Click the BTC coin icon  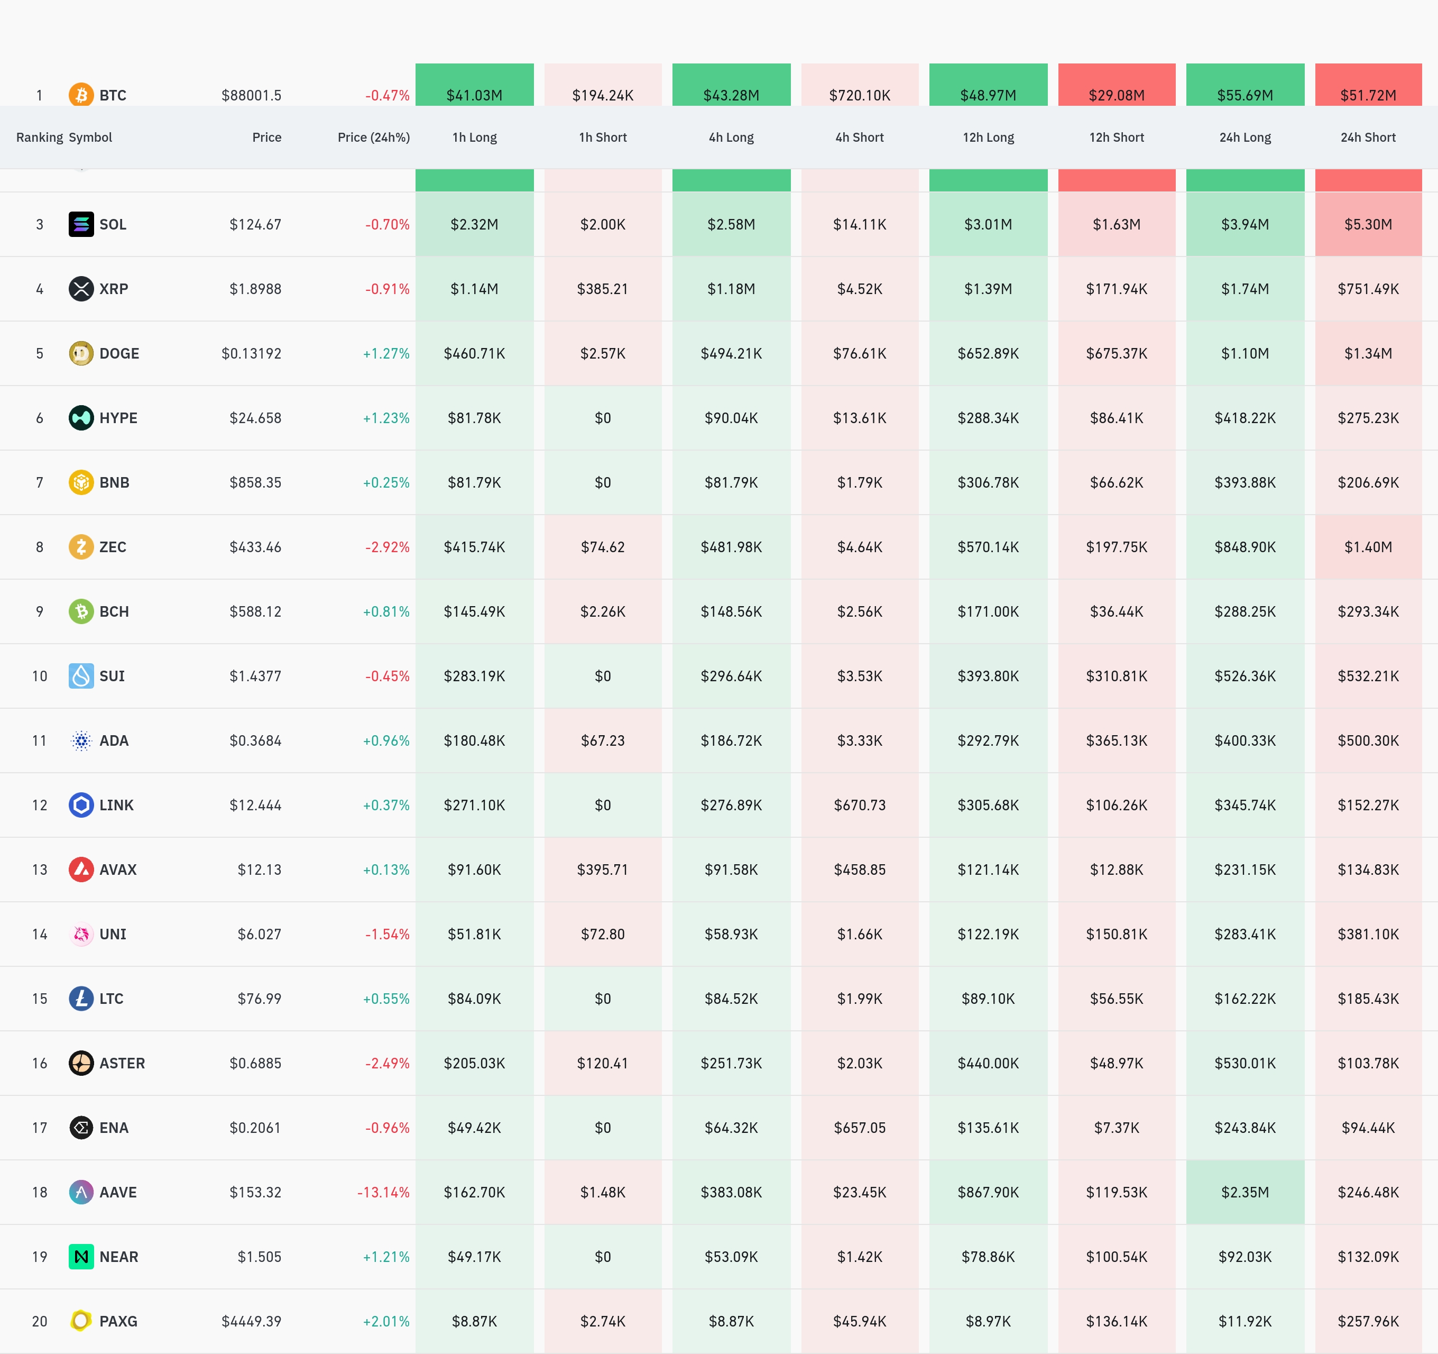tap(81, 95)
